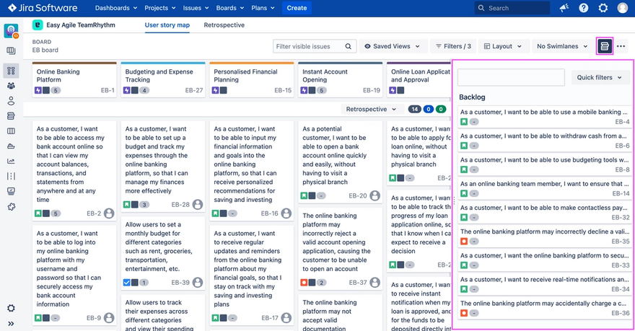Open the user profile avatar menu

[623, 8]
